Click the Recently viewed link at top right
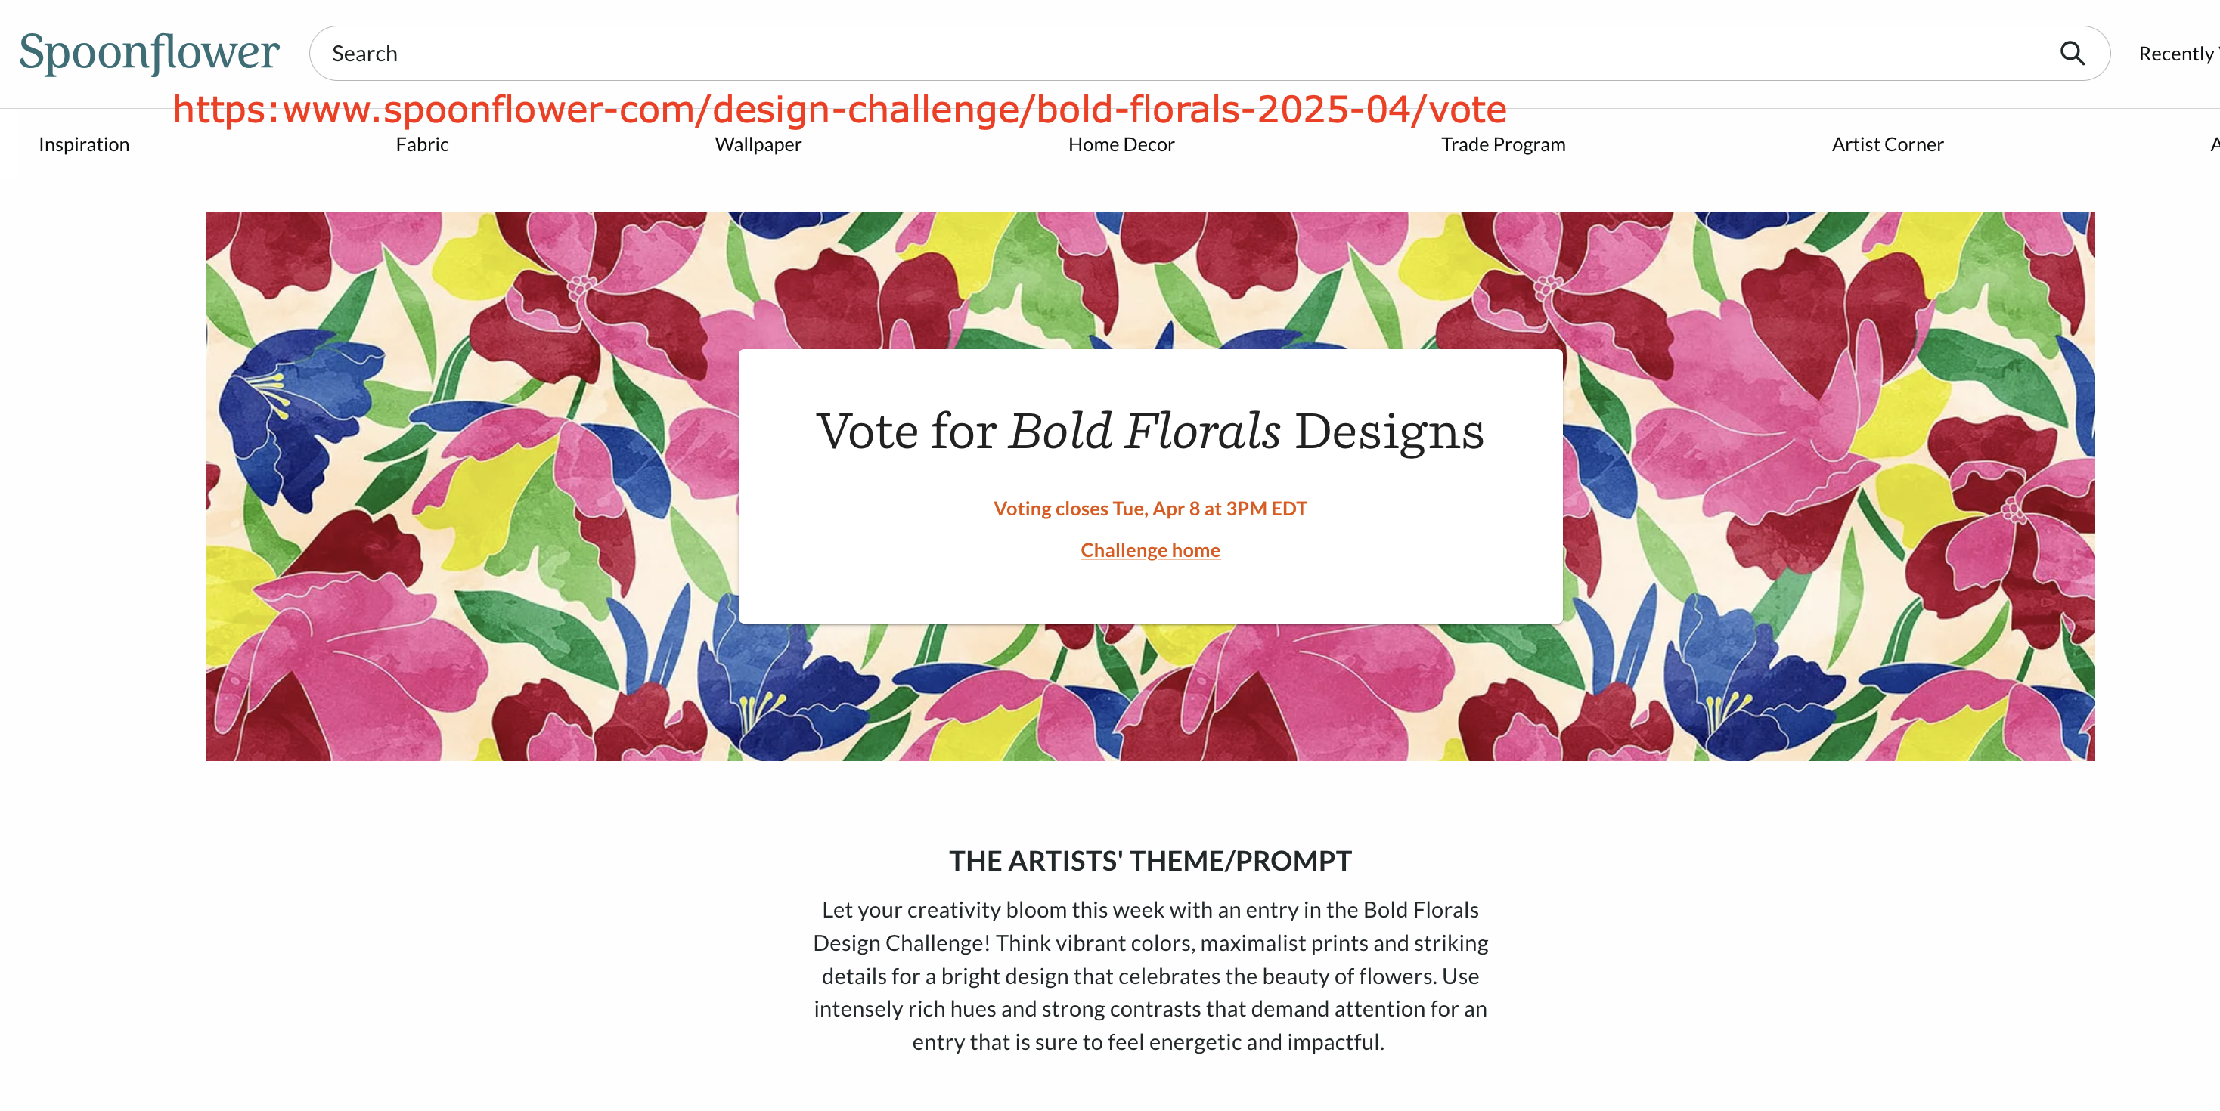Screen dimensions: 2220x1111 [2178, 54]
